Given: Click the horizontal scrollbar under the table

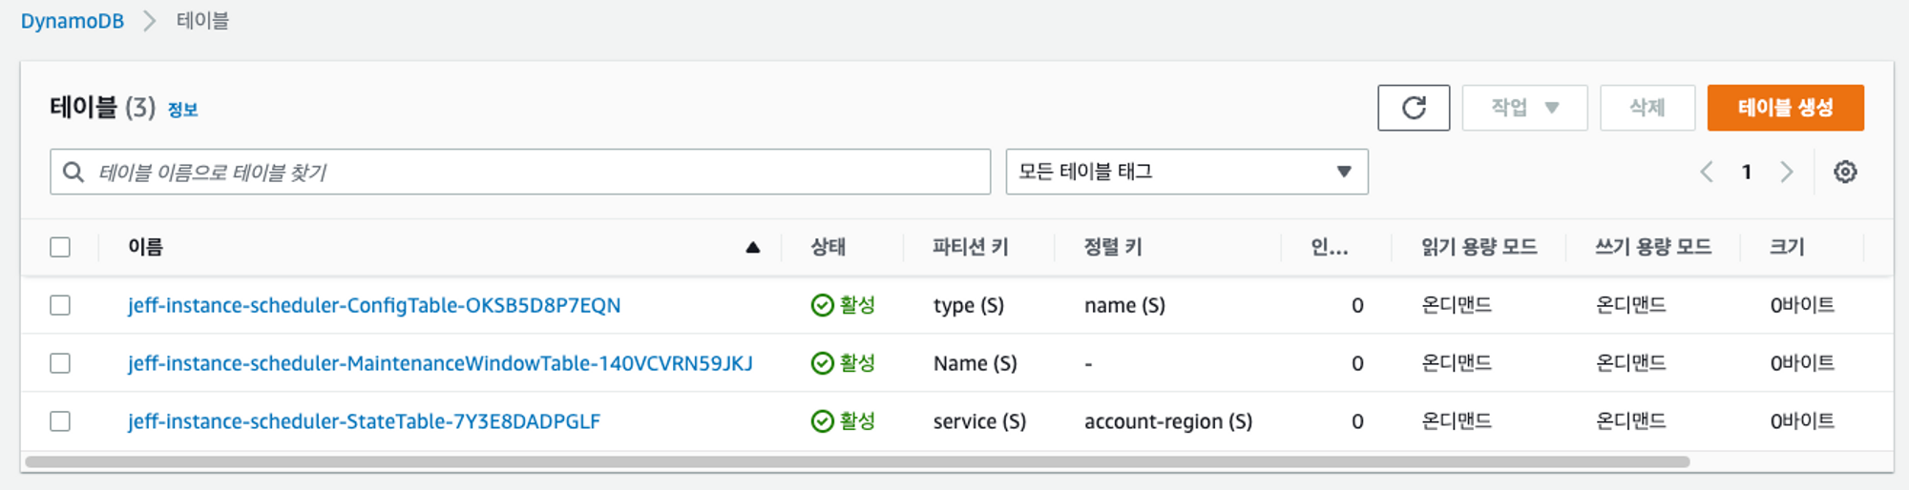Looking at the screenshot, I should tap(857, 461).
